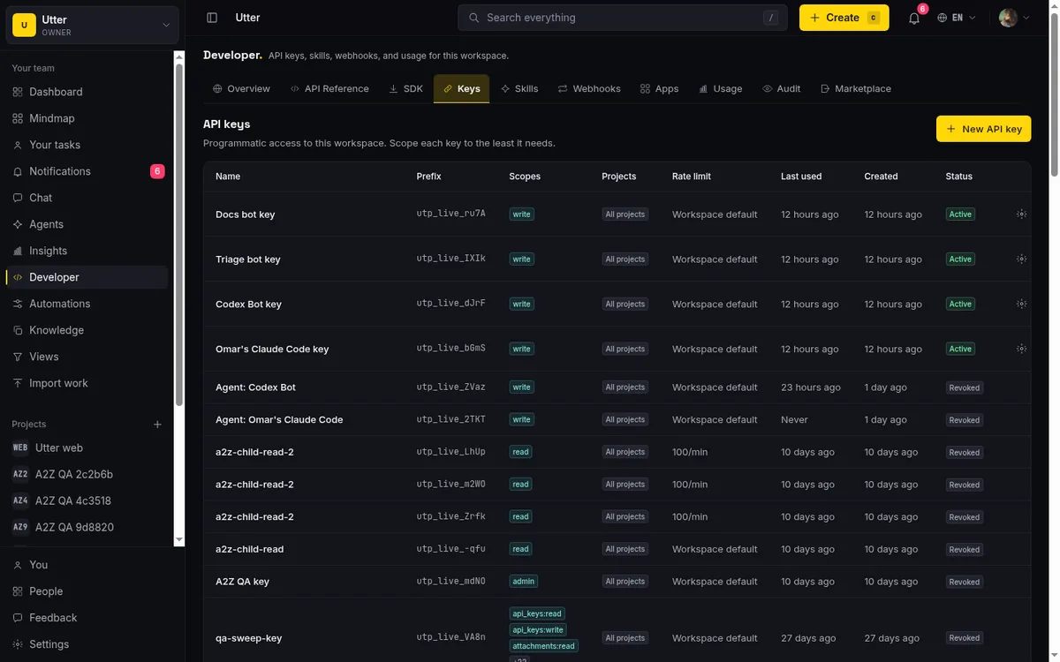Click the yellow Create button
Image resolution: width=1060 pixels, height=662 pixels.
click(844, 18)
